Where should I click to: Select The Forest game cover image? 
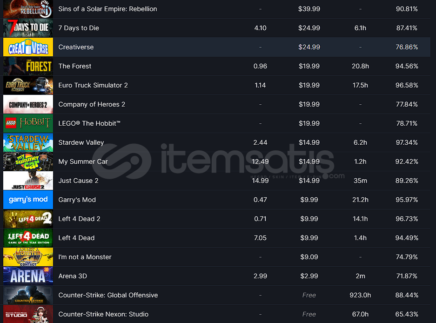click(28, 66)
